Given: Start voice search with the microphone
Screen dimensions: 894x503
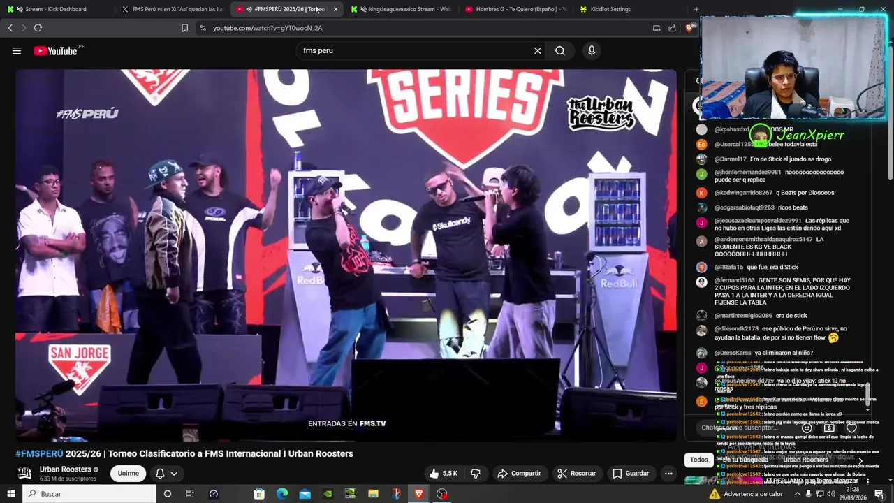Looking at the screenshot, I should (592, 51).
